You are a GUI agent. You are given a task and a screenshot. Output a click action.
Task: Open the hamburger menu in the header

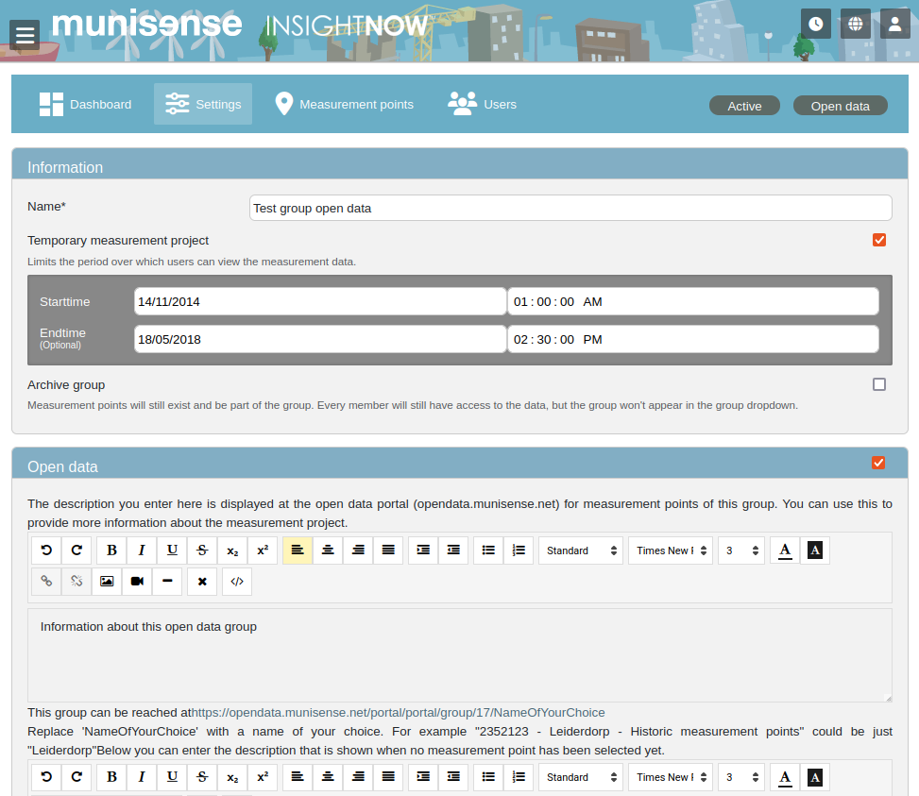(26, 35)
